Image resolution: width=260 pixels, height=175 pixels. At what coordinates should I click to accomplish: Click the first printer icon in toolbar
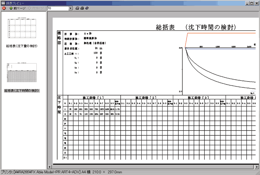(77, 8)
